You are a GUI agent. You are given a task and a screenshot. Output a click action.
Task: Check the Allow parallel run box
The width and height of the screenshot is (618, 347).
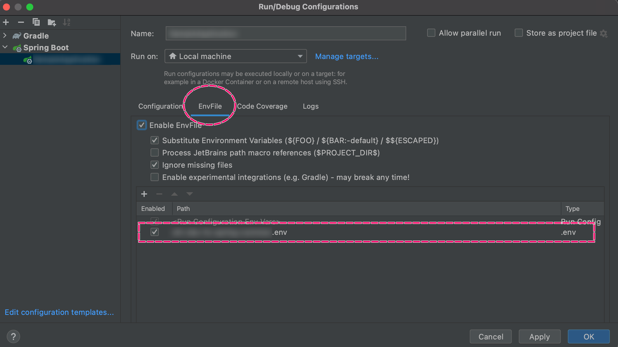431,33
